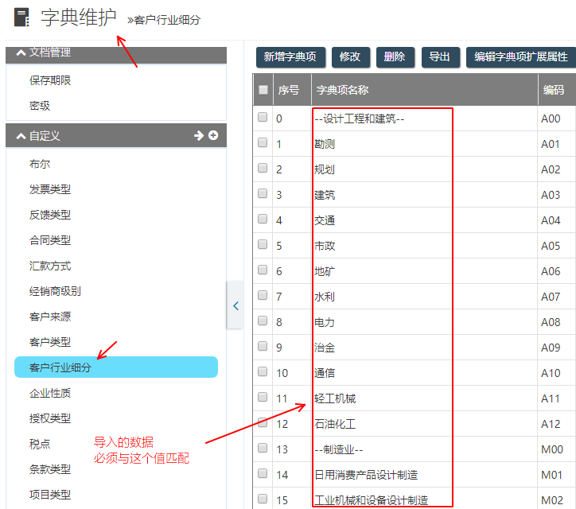This screenshot has height=509, width=576.
Task: Check the box for row 勘测
Action: tap(263, 143)
